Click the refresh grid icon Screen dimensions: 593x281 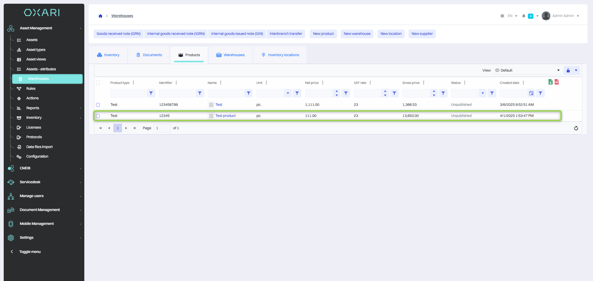click(576, 128)
